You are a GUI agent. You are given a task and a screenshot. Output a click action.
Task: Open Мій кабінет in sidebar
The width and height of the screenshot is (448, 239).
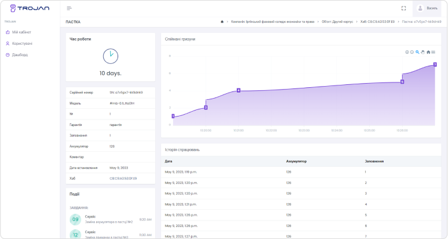tap(21, 32)
